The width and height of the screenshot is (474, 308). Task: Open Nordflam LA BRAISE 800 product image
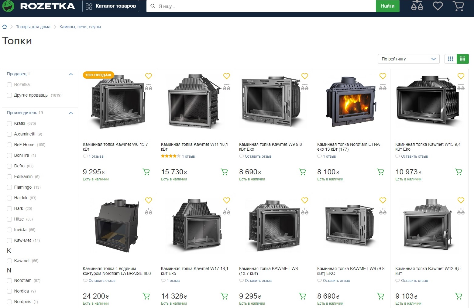coord(117,226)
